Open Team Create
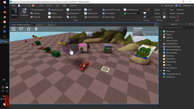This screenshot has height=109, width=194. coord(109,17)
